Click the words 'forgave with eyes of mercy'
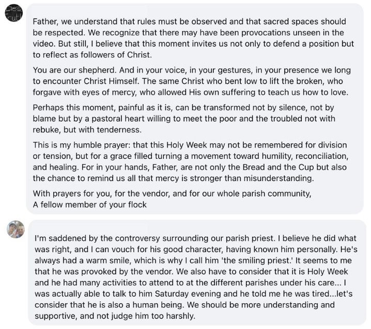Viewport: 371px width, 329px height. pyautogui.click(x=85, y=92)
